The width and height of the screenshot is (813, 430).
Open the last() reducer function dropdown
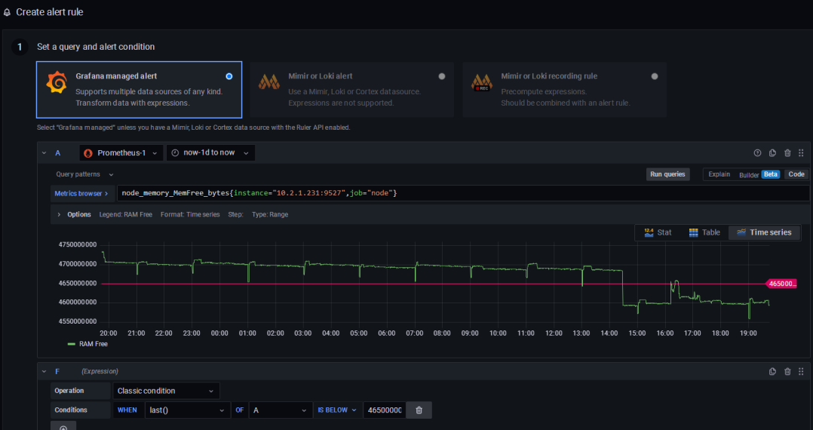tap(187, 410)
